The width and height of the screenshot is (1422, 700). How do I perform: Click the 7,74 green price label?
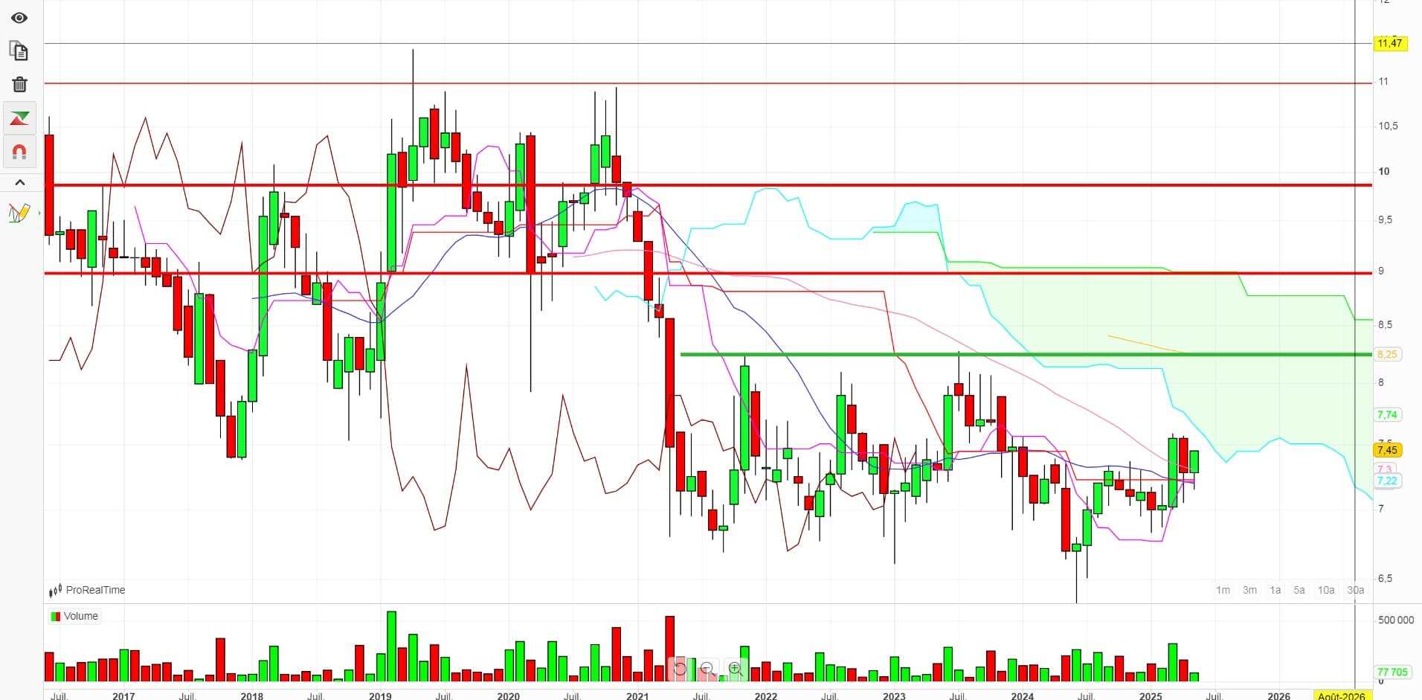pyautogui.click(x=1387, y=414)
